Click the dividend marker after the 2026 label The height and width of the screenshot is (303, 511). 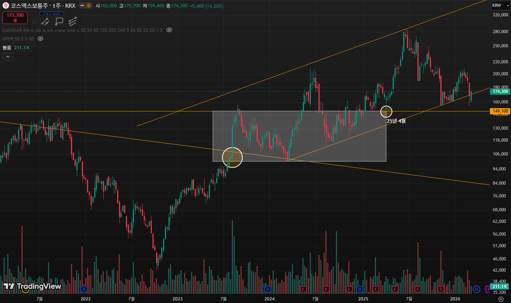coord(476,289)
